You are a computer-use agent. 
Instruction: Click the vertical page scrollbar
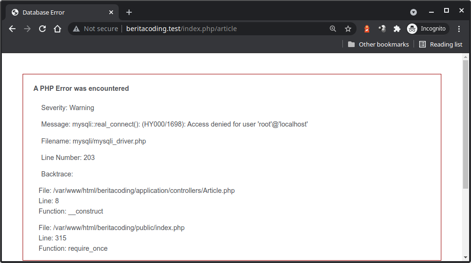pyautogui.click(x=465, y=122)
